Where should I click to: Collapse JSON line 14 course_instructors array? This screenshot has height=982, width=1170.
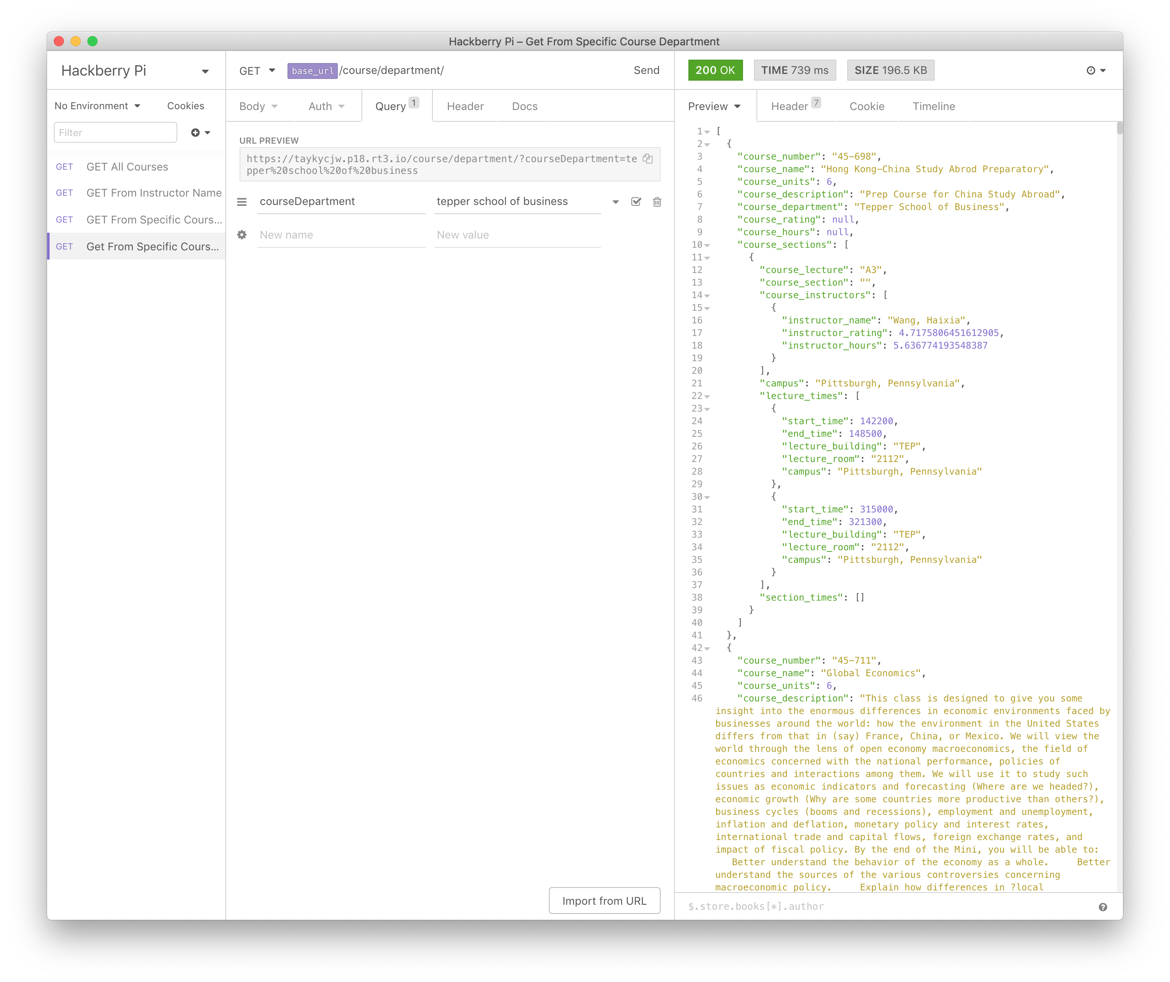(707, 296)
